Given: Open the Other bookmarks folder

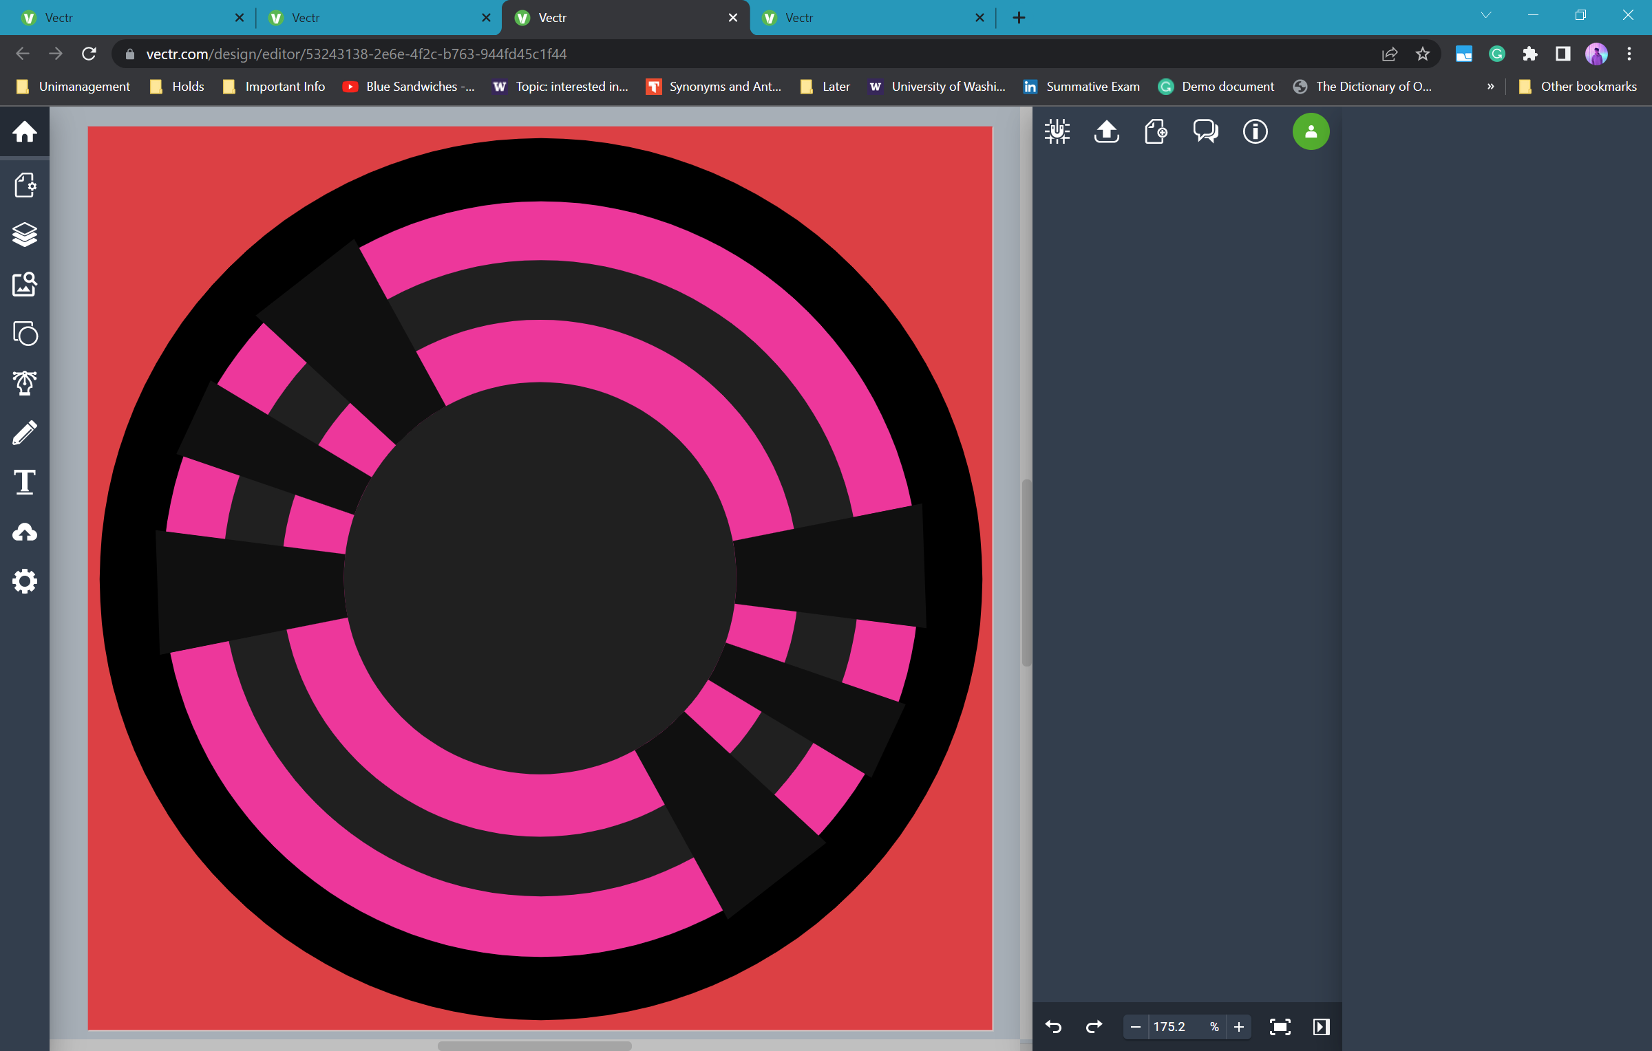Looking at the screenshot, I should pyautogui.click(x=1578, y=87).
